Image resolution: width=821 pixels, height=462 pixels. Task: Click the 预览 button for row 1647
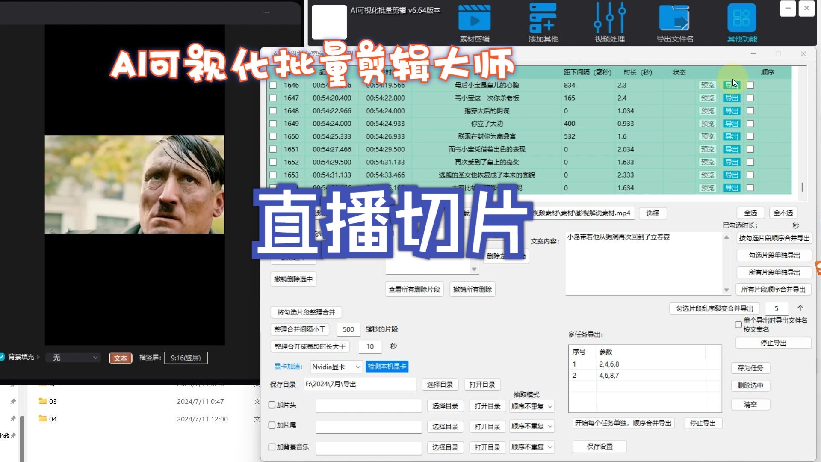[x=707, y=98]
